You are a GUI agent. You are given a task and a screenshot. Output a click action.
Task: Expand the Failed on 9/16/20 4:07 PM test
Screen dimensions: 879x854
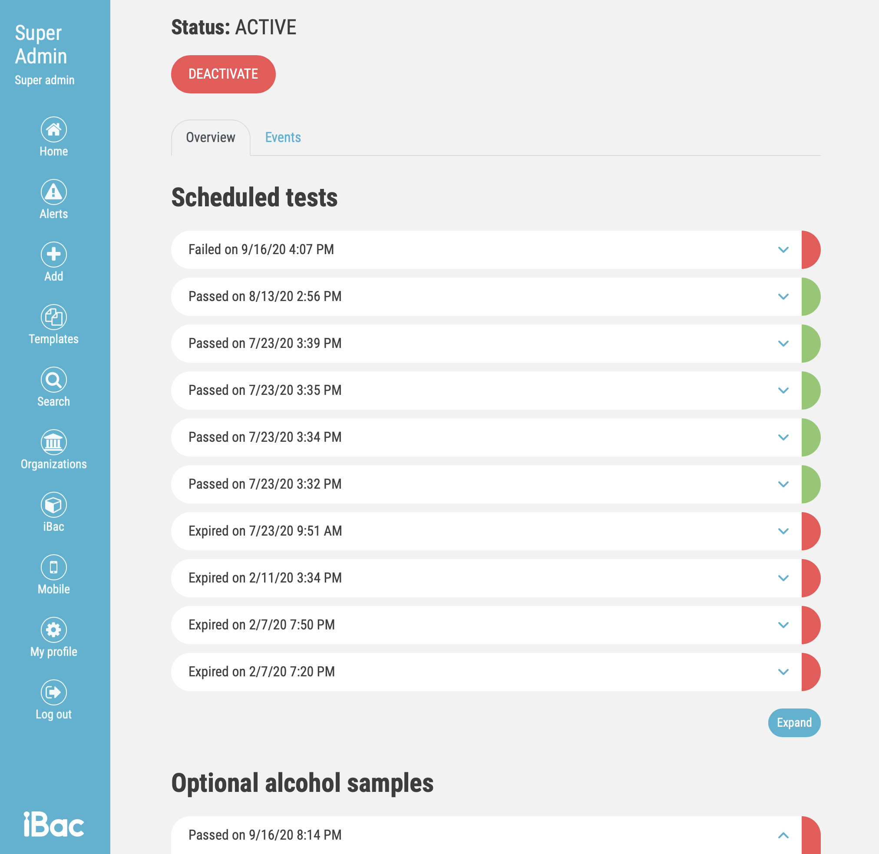[x=783, y=250]
